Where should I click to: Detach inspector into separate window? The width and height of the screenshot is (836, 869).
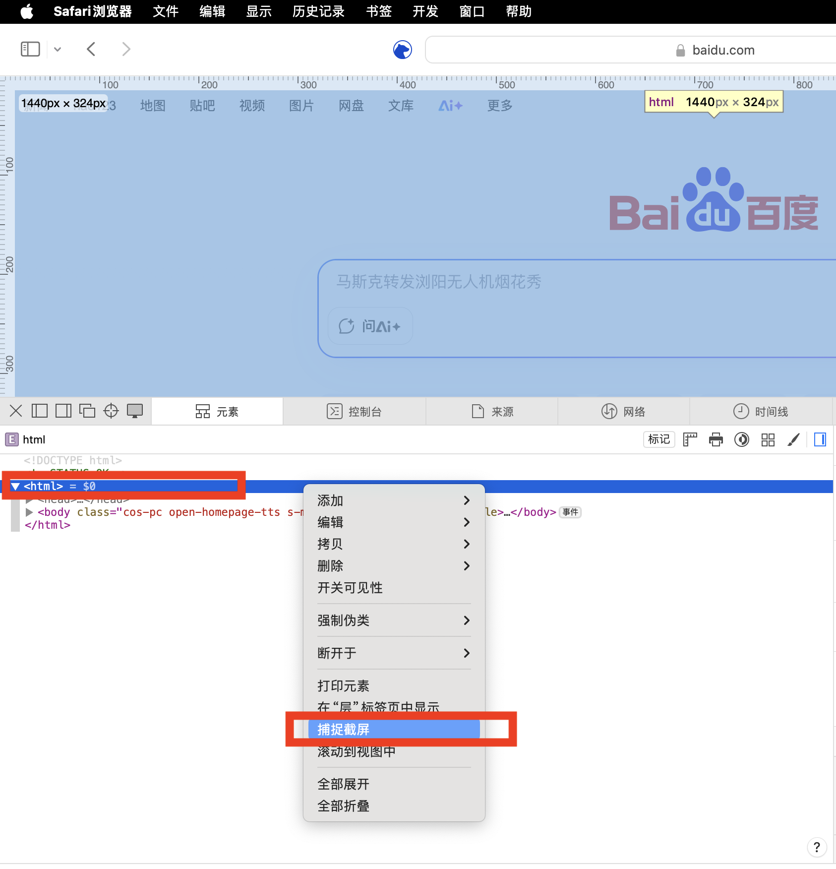click(87, 411)
